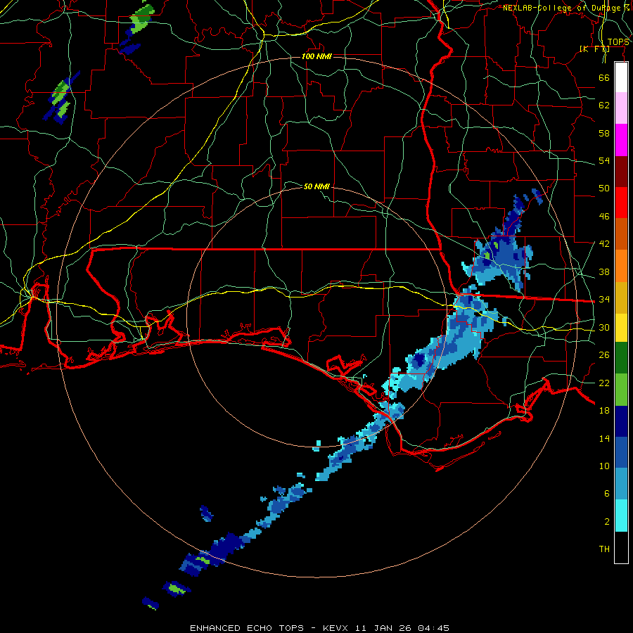Click the '30' legend value
The width and height of the screenshot is (633, 633).
point(604,327)
